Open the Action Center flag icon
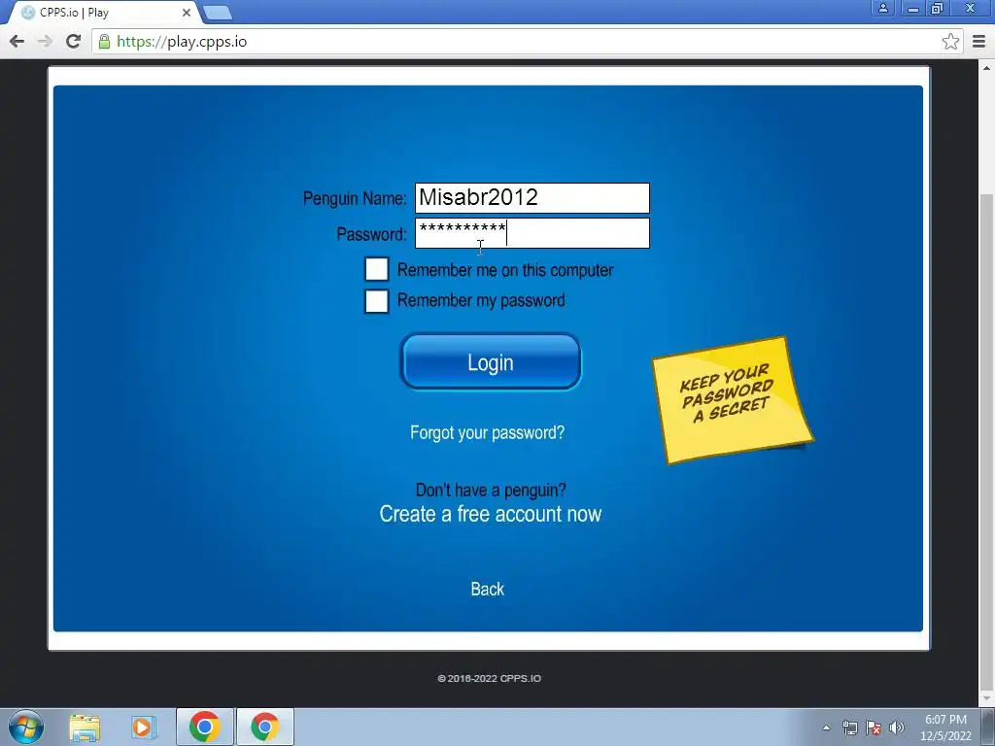 (x=874, y=728)
